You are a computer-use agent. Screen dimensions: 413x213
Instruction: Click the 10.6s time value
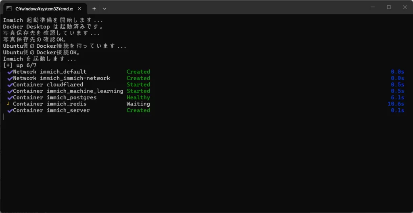(396, 104)
